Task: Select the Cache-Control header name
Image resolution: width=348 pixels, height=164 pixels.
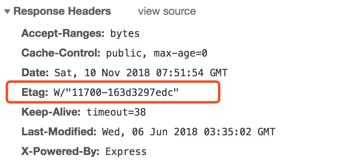Action: 61,53
